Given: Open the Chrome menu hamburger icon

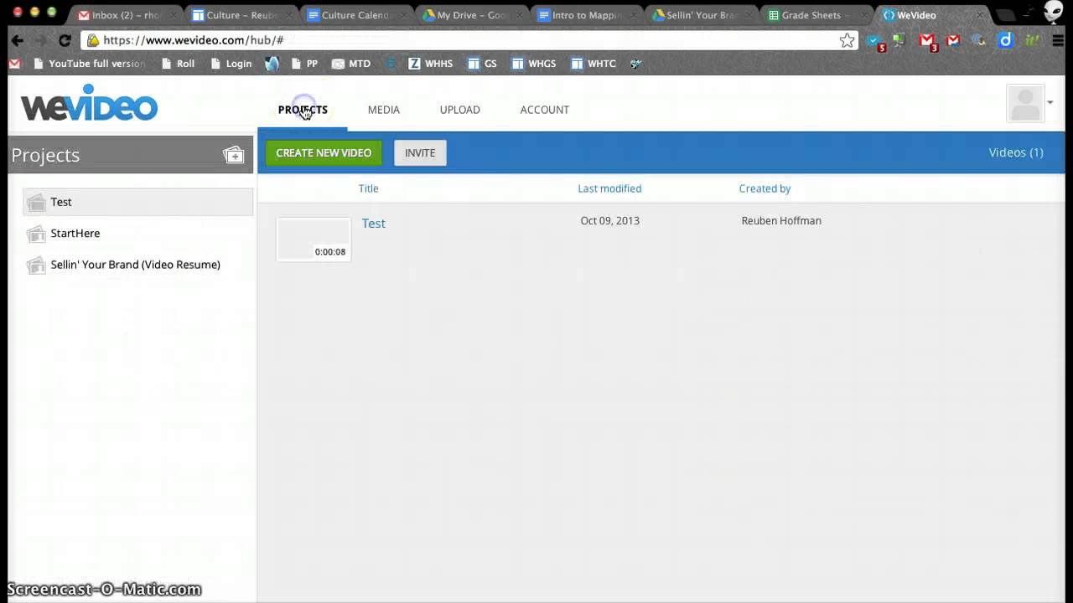Looking at the screenshot, I should coord(1057,40).
